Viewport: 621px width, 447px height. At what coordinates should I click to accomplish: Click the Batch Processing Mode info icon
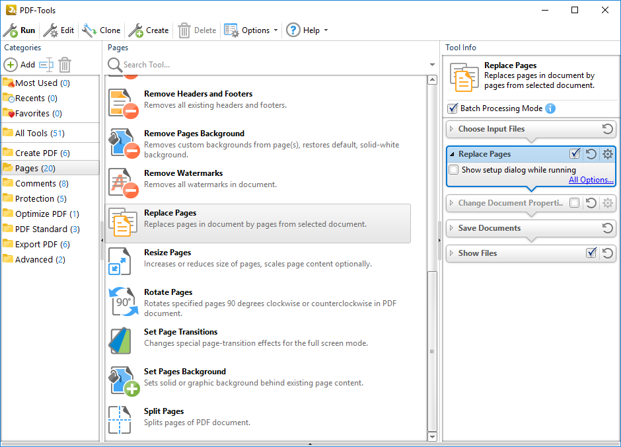550,108
